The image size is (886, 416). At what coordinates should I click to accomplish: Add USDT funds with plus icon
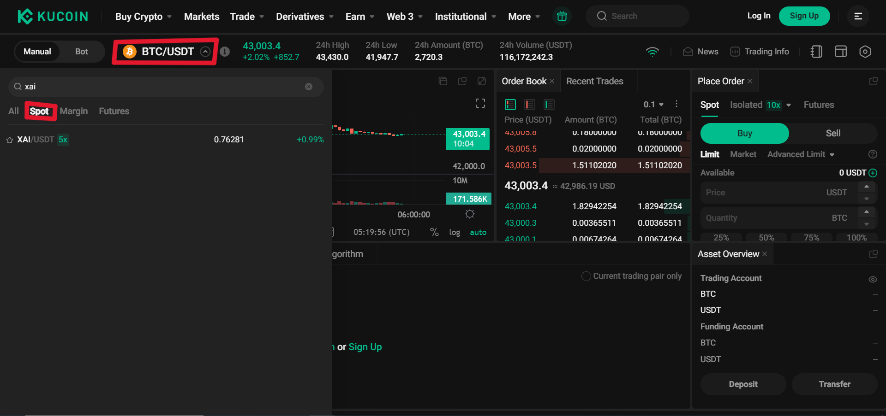[x=873, y=173]
